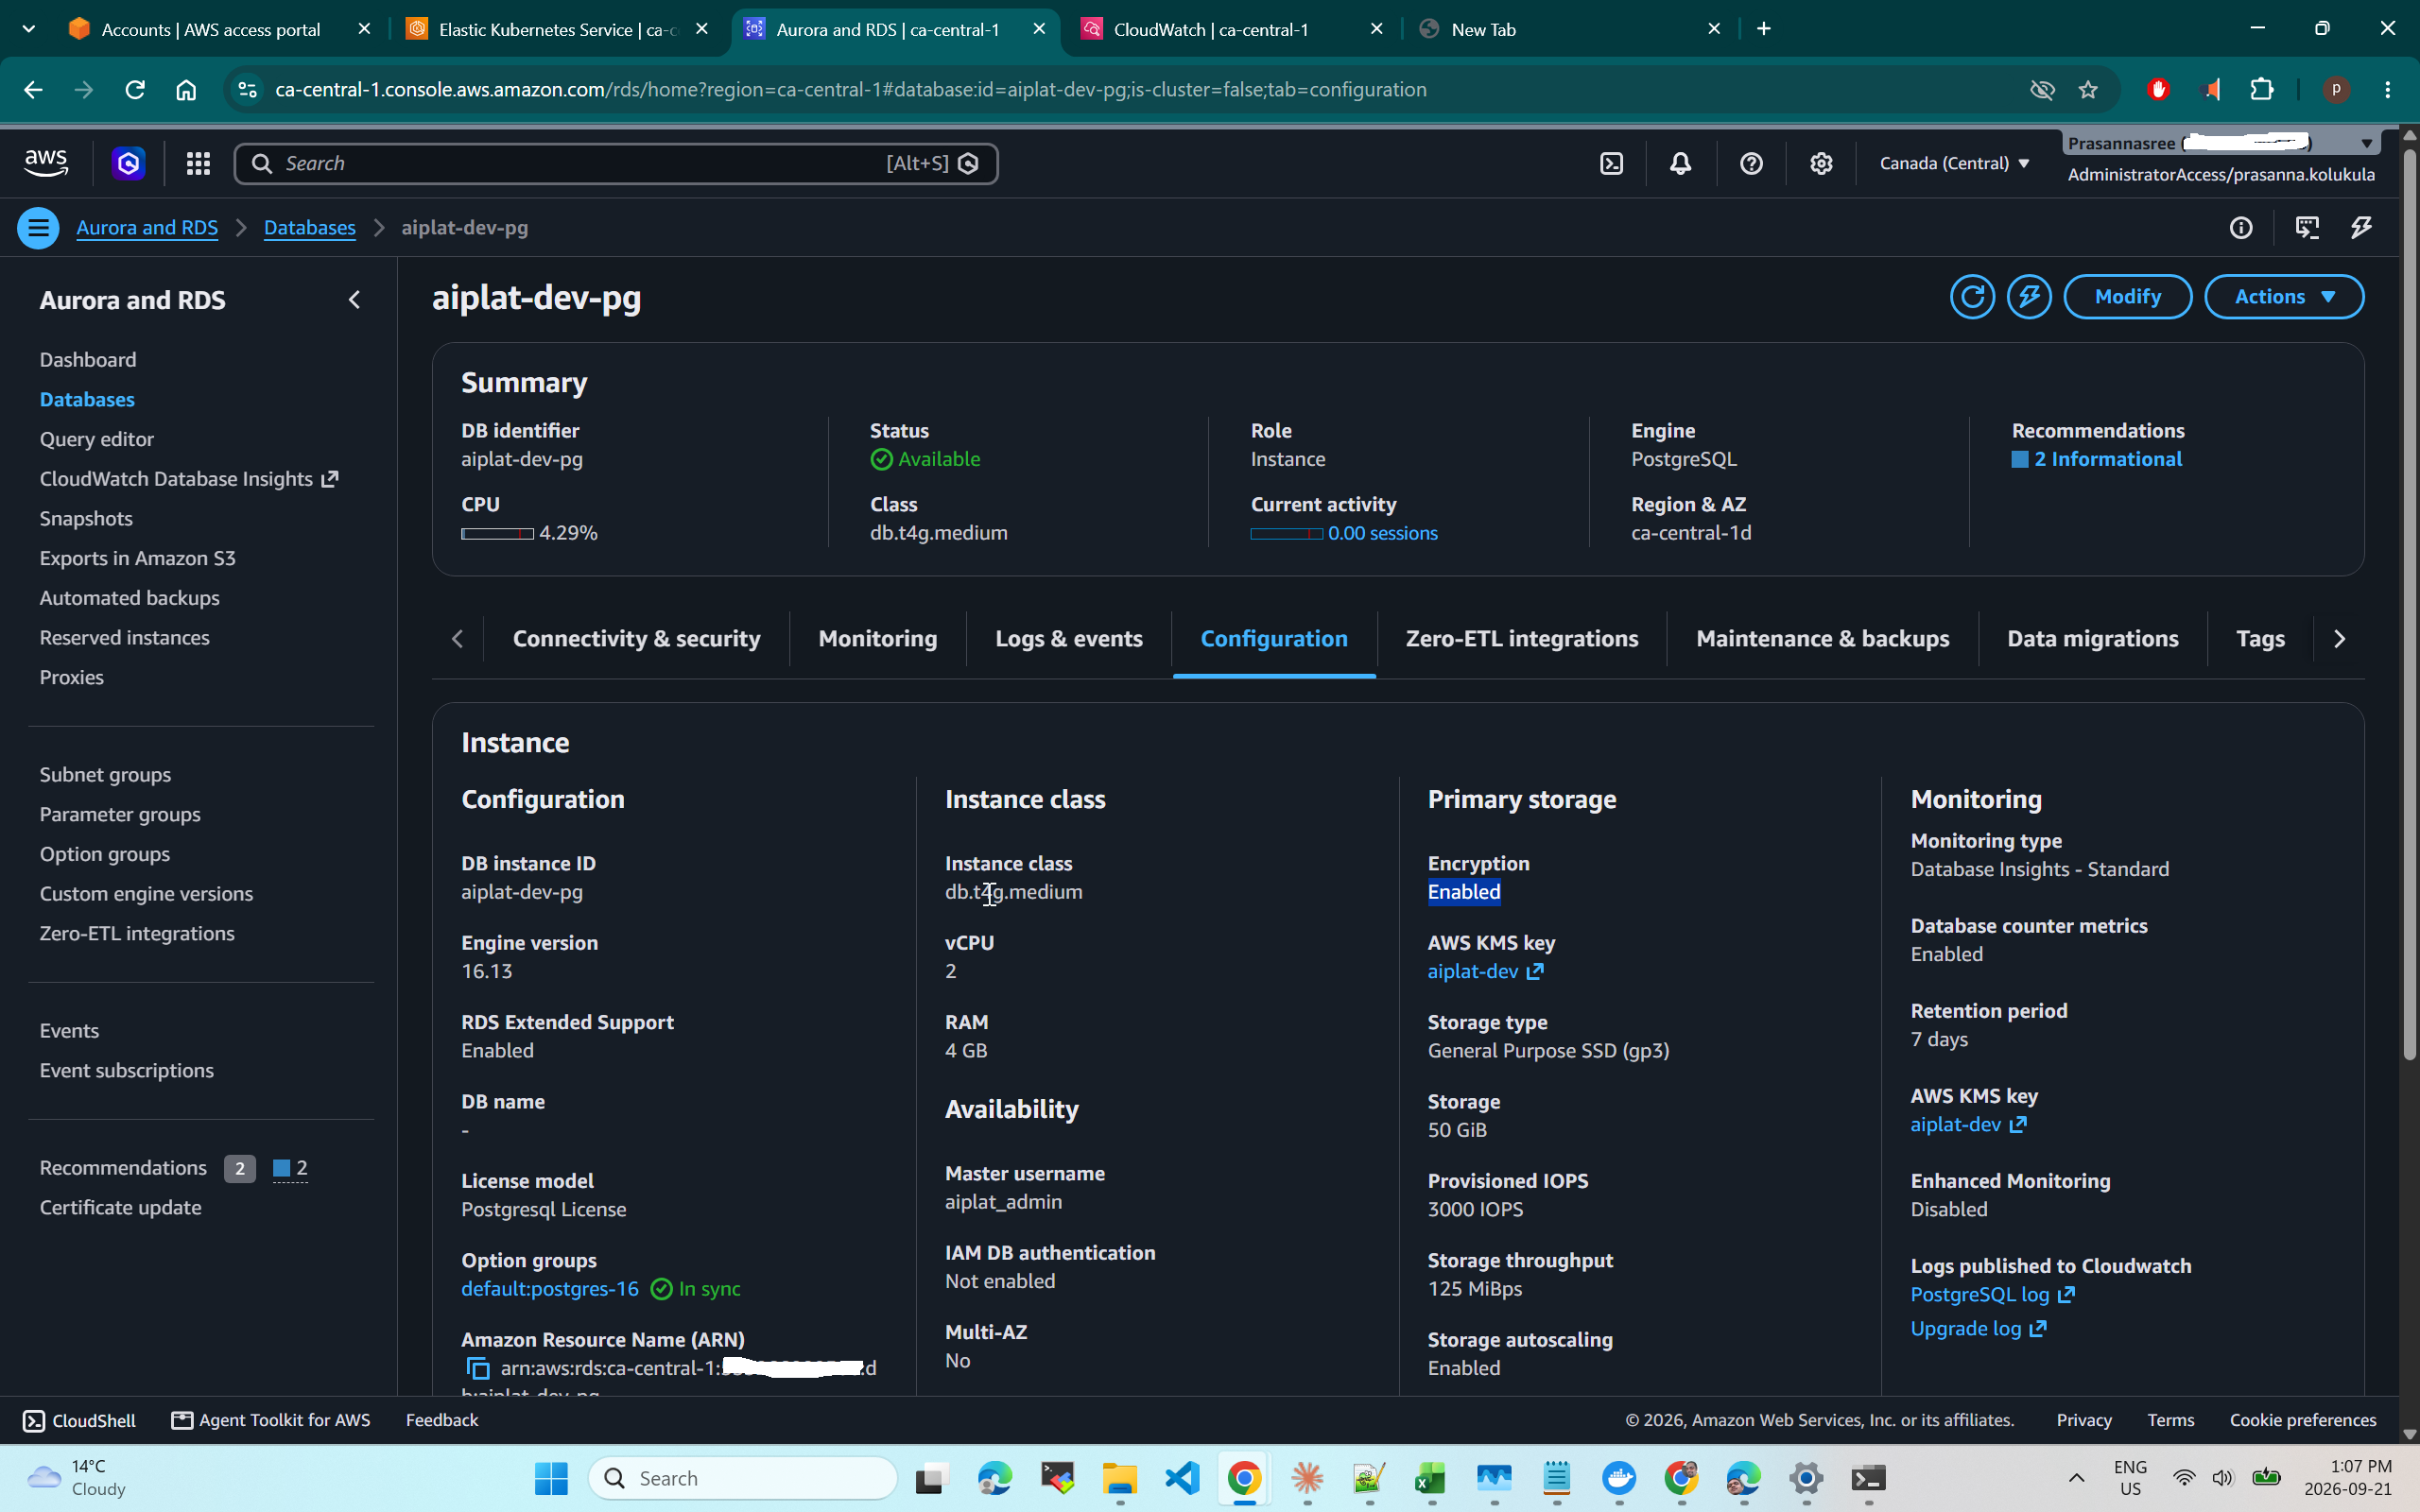Open the Databases breadcrumb link
This screenshot has width=2420, height=1512.
(310, 228)
